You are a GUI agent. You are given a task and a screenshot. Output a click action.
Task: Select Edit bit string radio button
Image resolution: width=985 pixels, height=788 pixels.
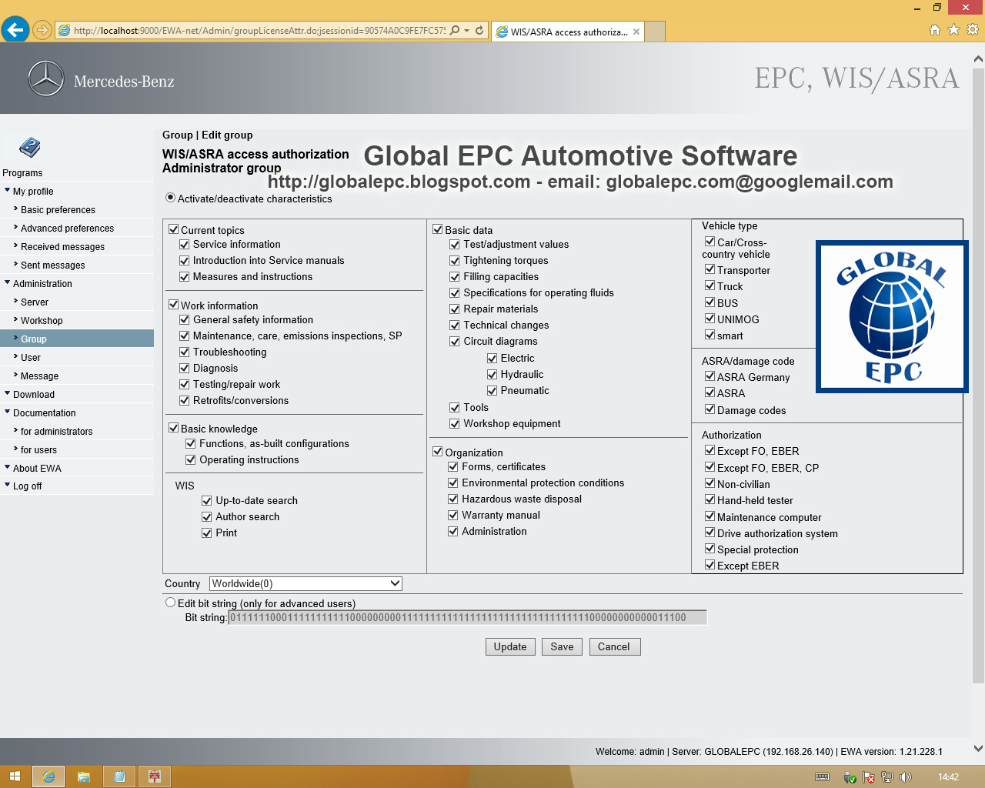click(171, 603)
